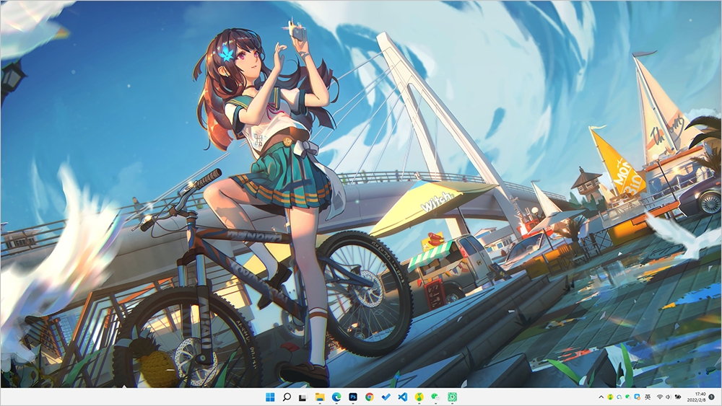The image size is (722, 406).
Task: Open Visual Studio Code from the taskbar
Action: pyautogui.click(x=402, y=397)
